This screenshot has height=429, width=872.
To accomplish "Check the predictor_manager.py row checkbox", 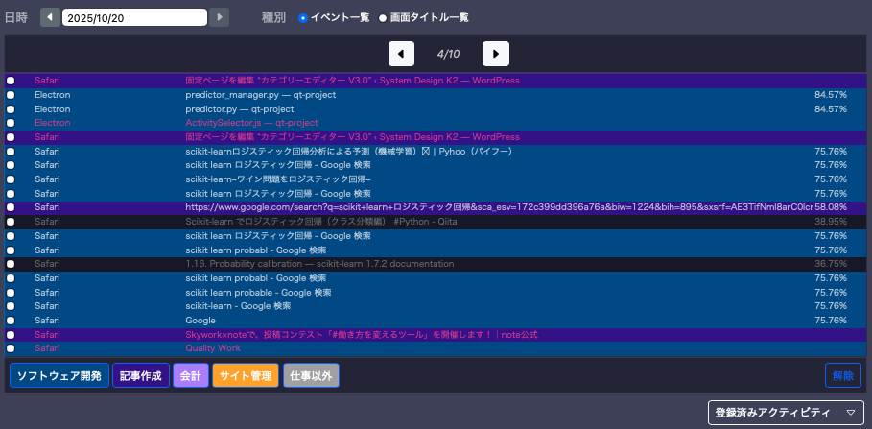I will (x=11, y=95).
